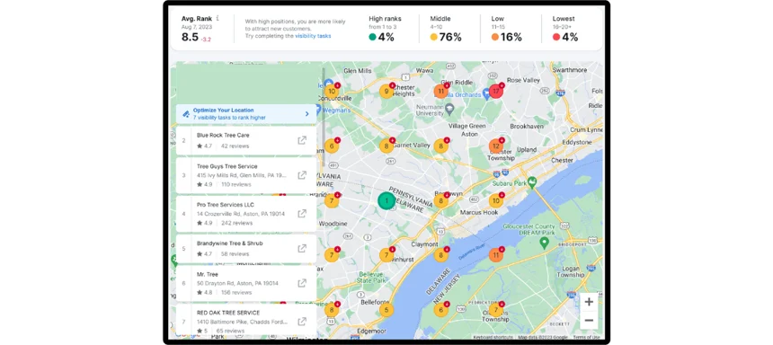Click the rank 5 pin near Edgemoor
This screenshot has height=345, width=773.
tap(386, 310)
